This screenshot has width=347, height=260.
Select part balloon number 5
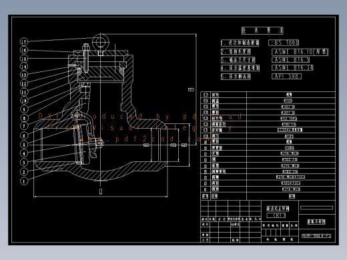[24, 145]
